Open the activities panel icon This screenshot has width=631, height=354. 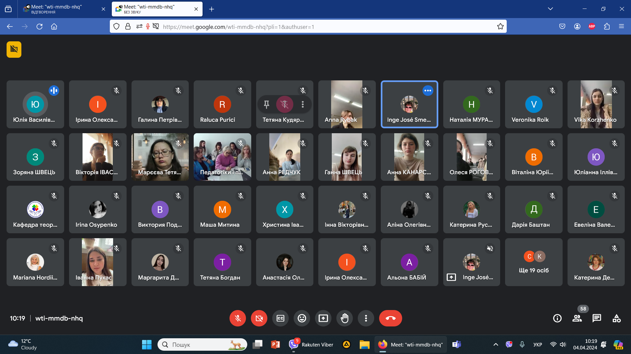pos(617,318)
